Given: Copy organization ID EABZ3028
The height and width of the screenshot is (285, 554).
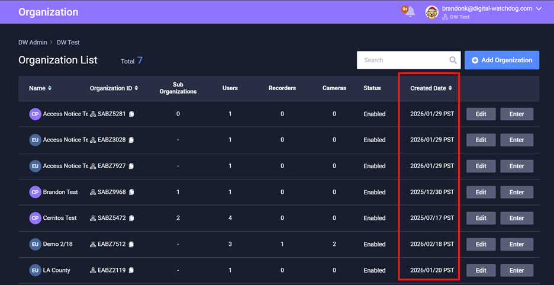Looking at the screenshot, I should click(131, 140).
